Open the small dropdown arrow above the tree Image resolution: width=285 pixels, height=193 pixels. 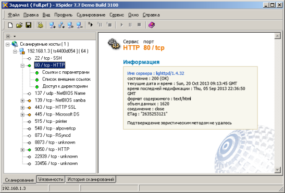point(15,36)
